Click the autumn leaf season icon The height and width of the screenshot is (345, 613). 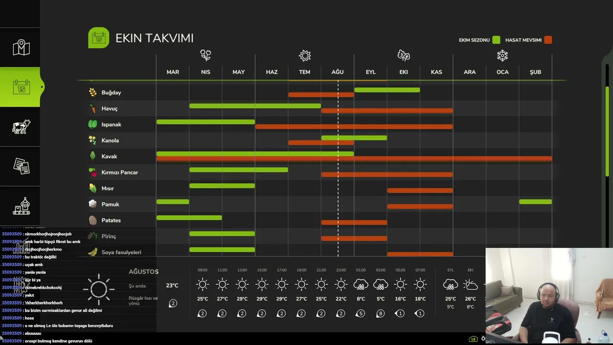click(404, 56)
